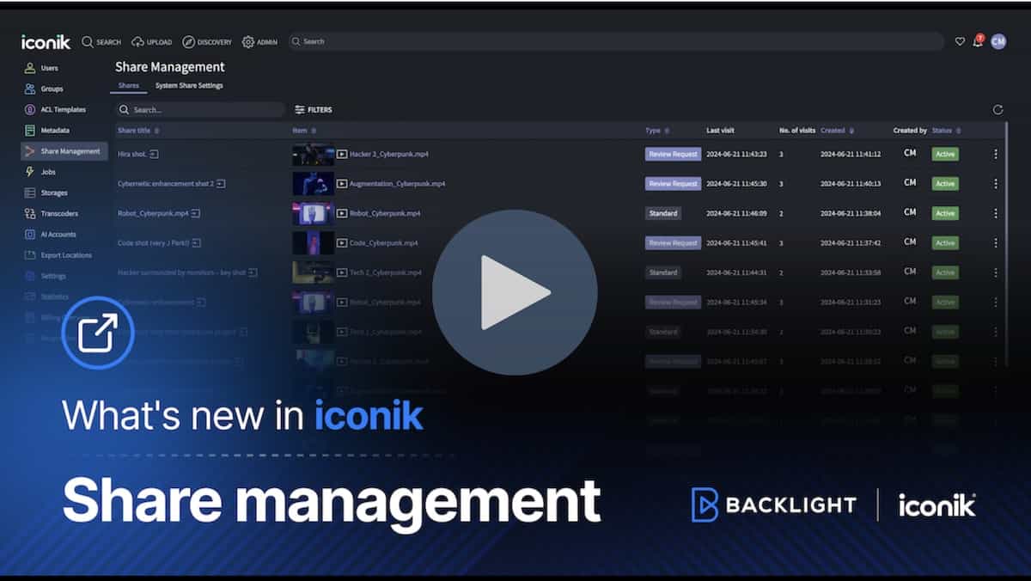This screenshot has width=1031, height=581.
Task: Open Filters for the shares table
Action: [314, 110]
